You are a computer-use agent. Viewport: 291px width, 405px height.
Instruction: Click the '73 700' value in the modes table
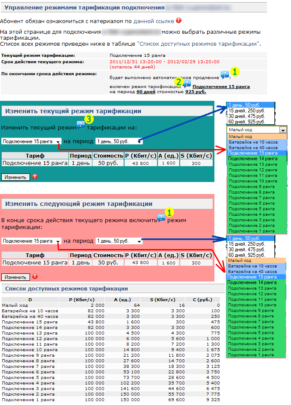[132, 377]
